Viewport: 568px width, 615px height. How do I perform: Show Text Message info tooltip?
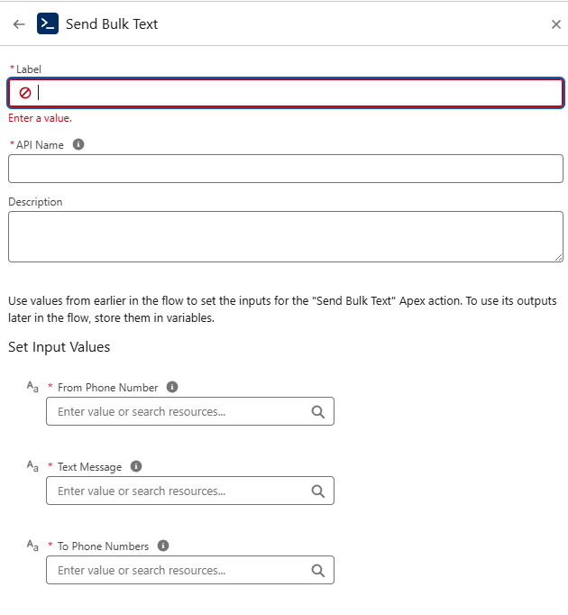point(136,466)
